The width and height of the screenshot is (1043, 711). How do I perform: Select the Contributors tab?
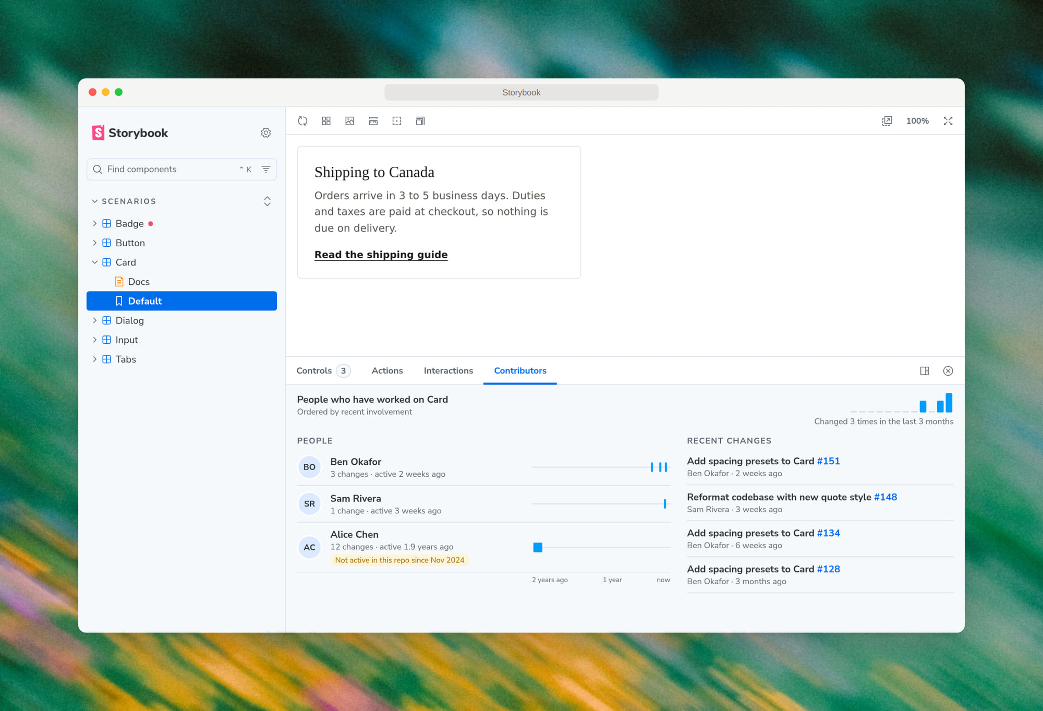coord(520,371)
